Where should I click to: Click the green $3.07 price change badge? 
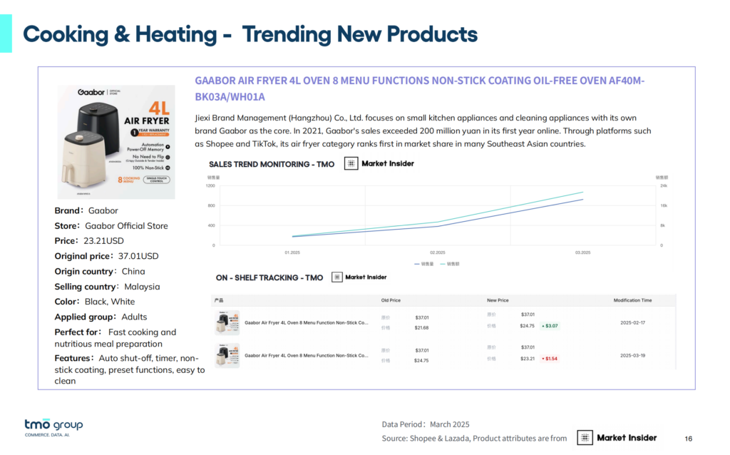coord(550,326)
